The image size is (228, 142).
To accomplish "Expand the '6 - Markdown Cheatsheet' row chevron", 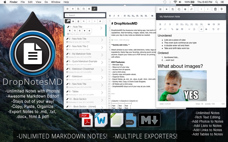I will click(102, 70).
